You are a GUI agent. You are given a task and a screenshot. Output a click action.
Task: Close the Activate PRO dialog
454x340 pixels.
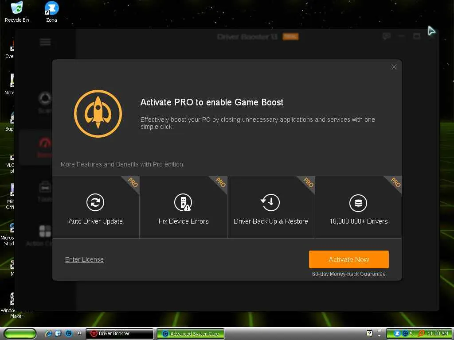pos(394,67)
